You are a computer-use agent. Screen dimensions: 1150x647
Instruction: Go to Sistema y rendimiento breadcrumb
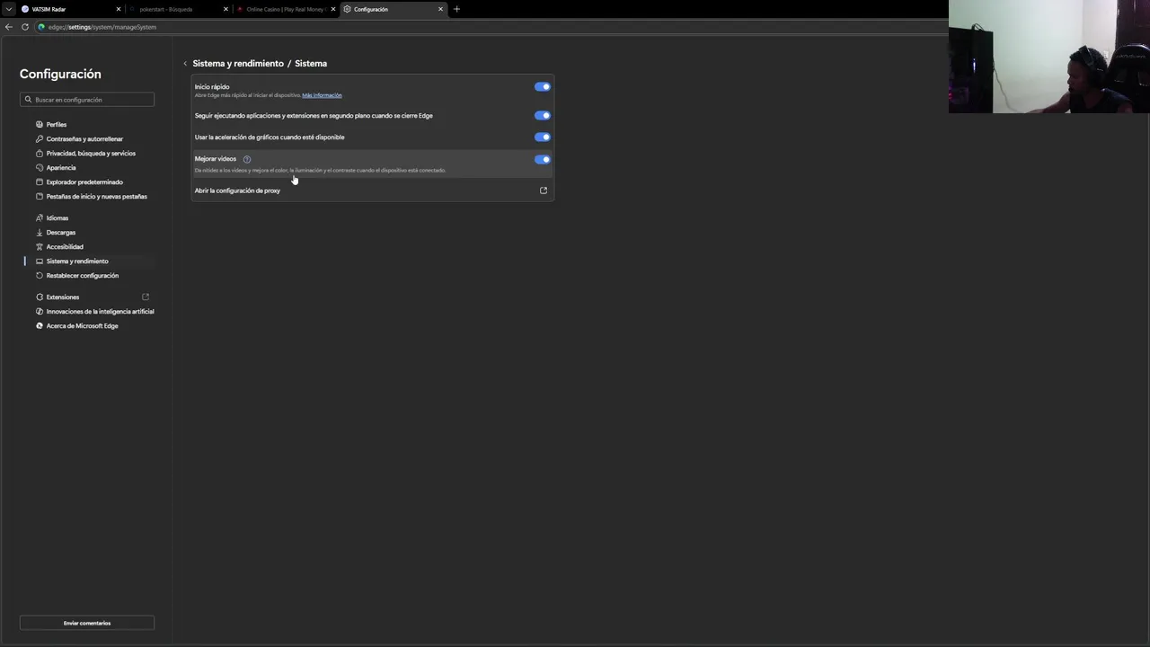(238, 64)
